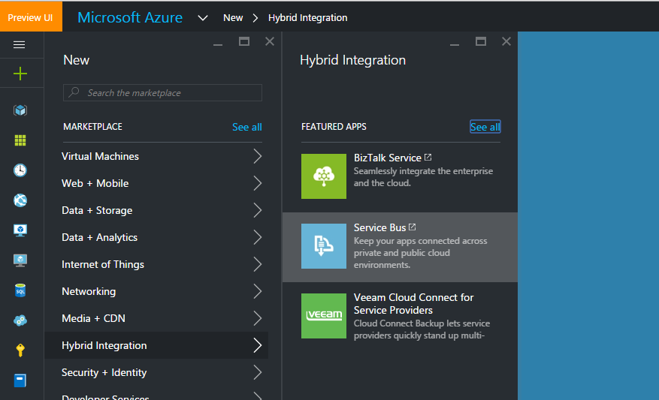
Task: Click Service Bus description text
Action: [x=420, y=253]
